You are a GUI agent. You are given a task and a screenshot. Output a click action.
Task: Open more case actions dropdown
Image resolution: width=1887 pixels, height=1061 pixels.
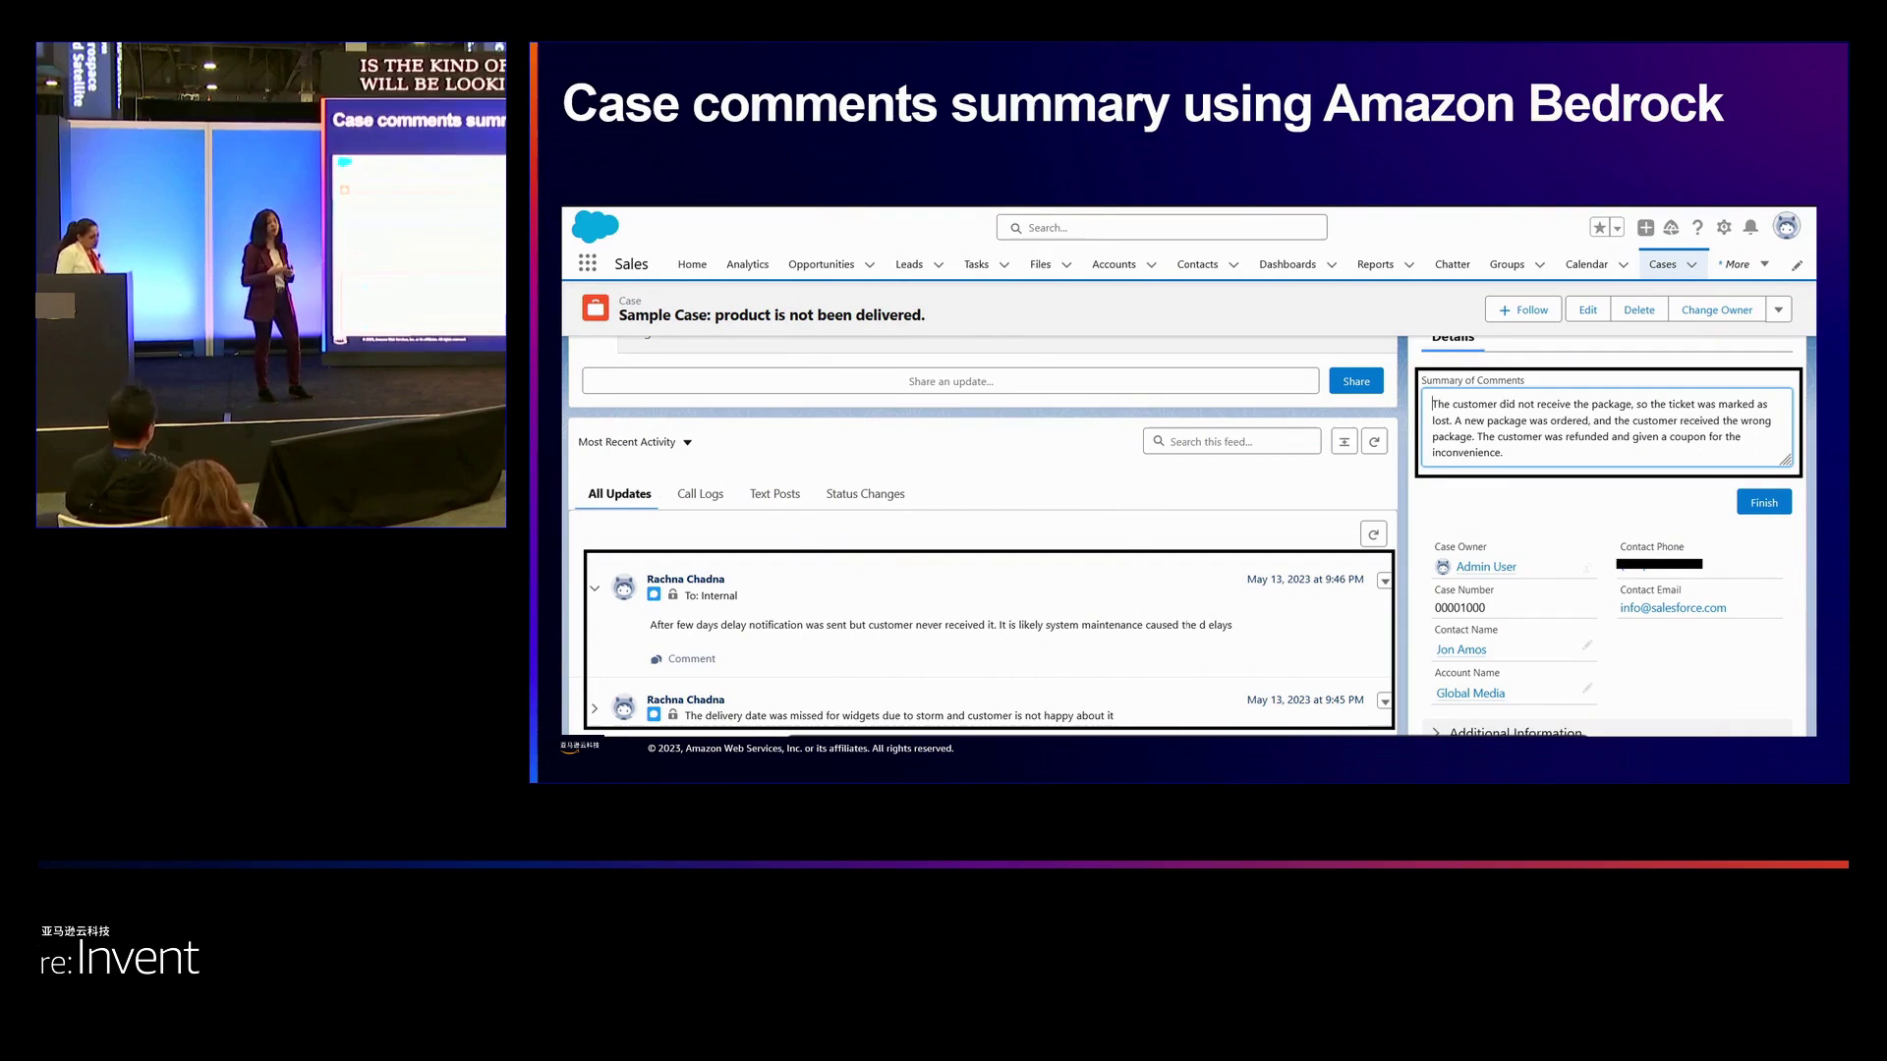[x=1779, y=309]
